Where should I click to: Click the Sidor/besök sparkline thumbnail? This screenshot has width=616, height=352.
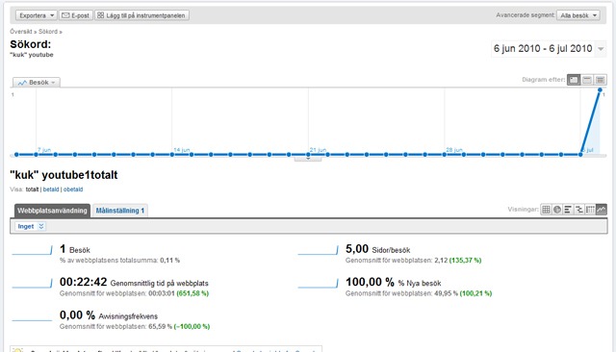(319, 250)
